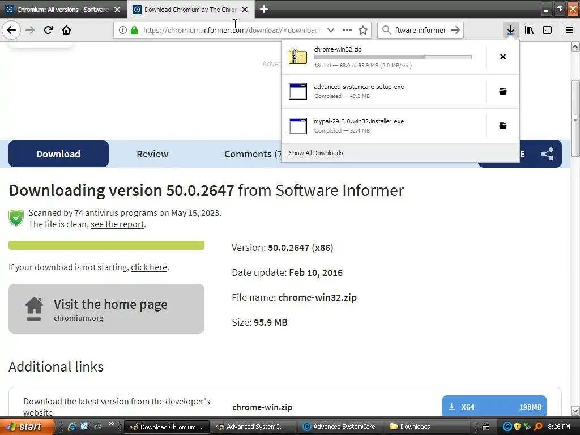The height and width of the screenshot is (435, 580).
Task: Click the orange search tray icon
Action: coord(538,427)
